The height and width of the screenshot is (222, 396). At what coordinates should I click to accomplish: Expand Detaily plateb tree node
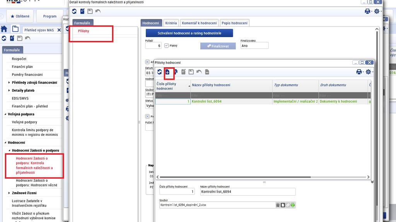(x=9, y=91)
